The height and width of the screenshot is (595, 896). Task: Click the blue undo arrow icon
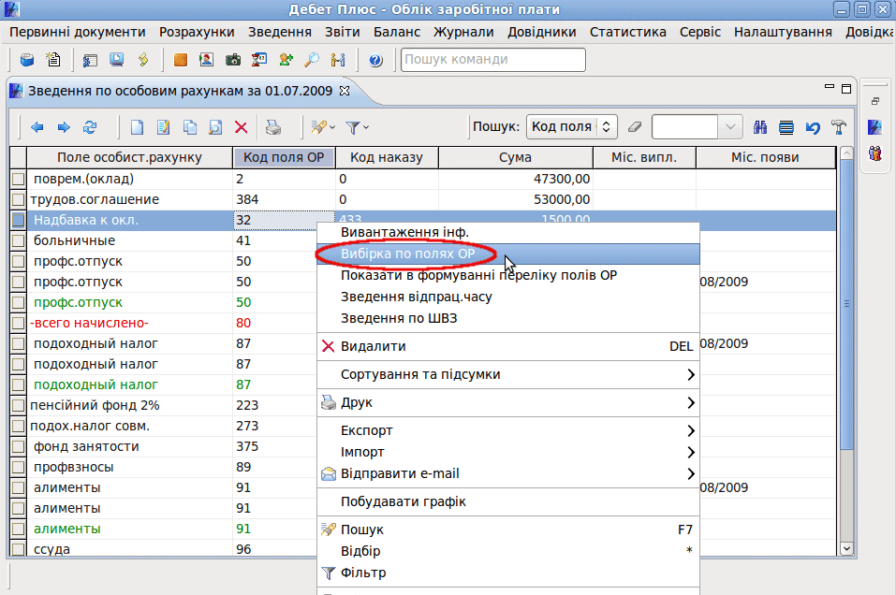pyautogui.click(x=813, y=127)
